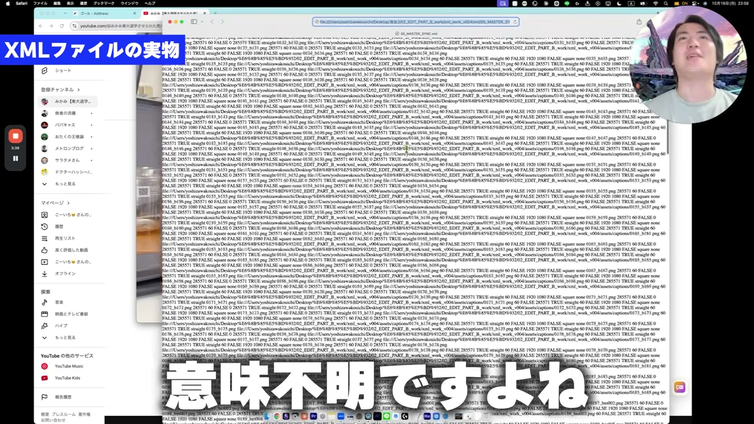
Task: Reload the YouTube page in the back window
Action: [x=62, y=26]
